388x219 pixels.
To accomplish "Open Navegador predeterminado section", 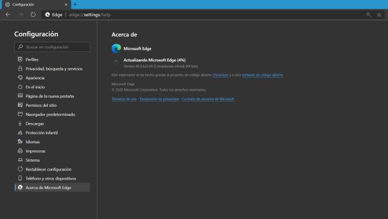I will click(52, 115).
